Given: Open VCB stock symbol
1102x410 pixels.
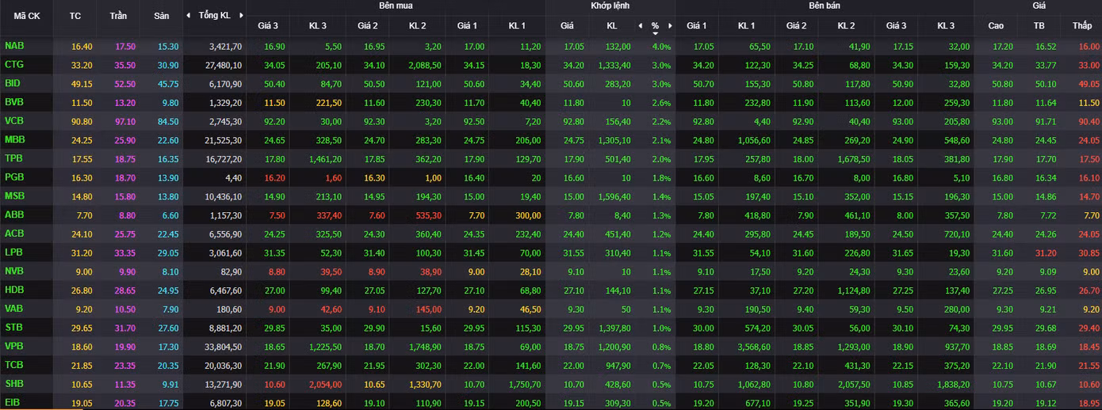Looking at the screenshot, I should pos(13,121).
